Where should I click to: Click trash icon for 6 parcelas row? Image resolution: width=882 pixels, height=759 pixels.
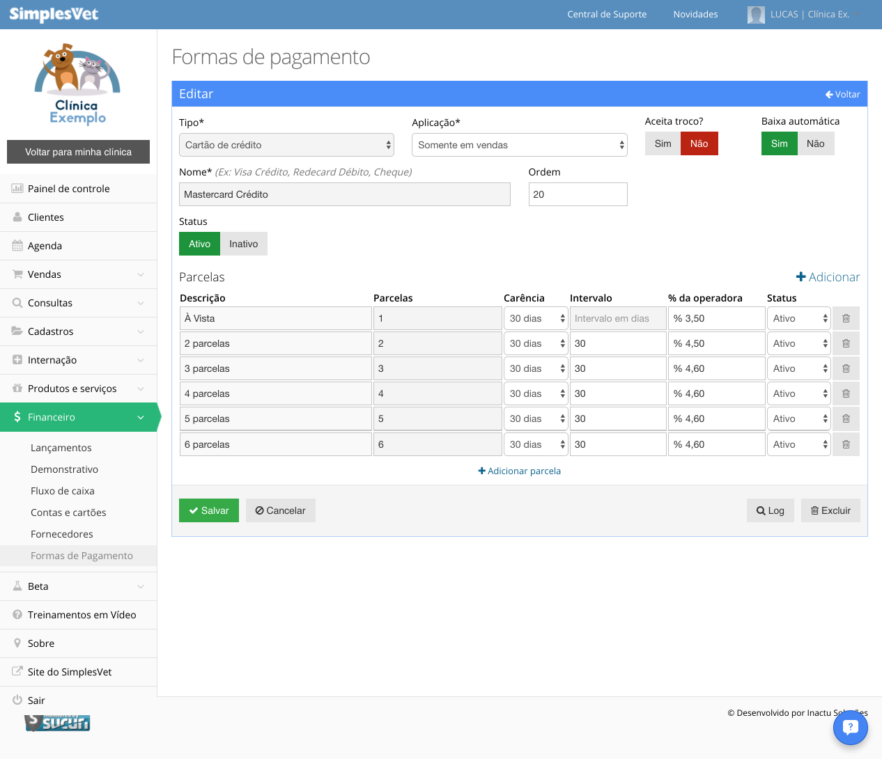point(846,444)
